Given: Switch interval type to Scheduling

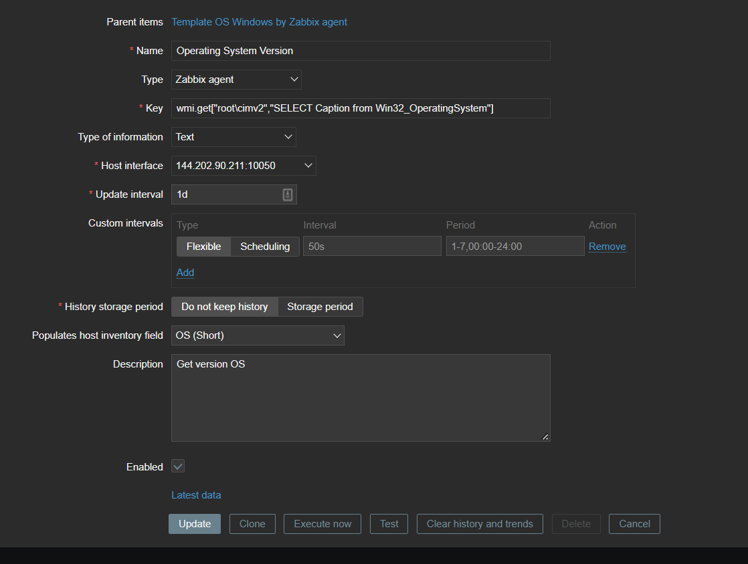Looking at the screenshot, I should [265, 247].
